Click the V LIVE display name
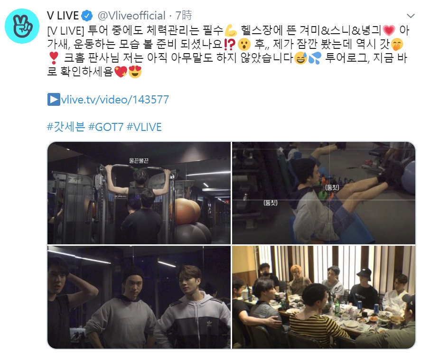421x353 pixels. tap(63, 16)
